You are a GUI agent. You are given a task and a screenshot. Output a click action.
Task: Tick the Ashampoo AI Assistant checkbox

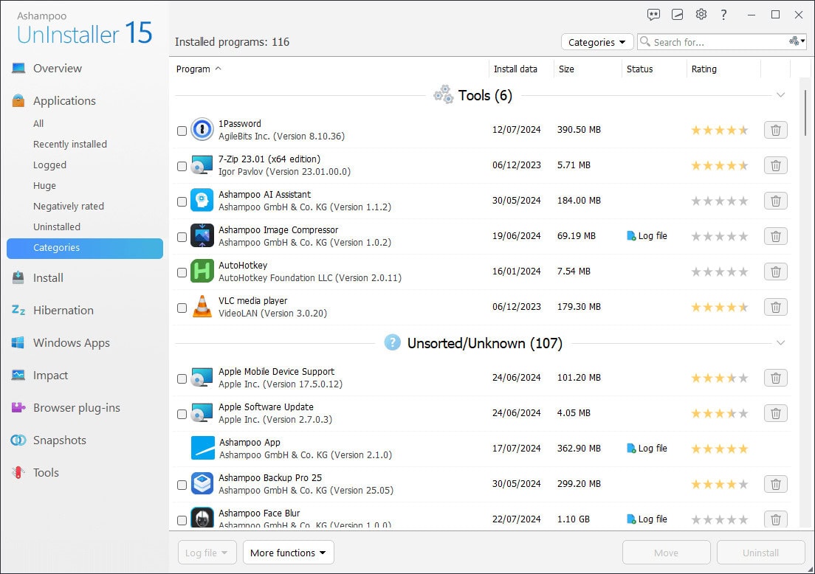[182, 201]
